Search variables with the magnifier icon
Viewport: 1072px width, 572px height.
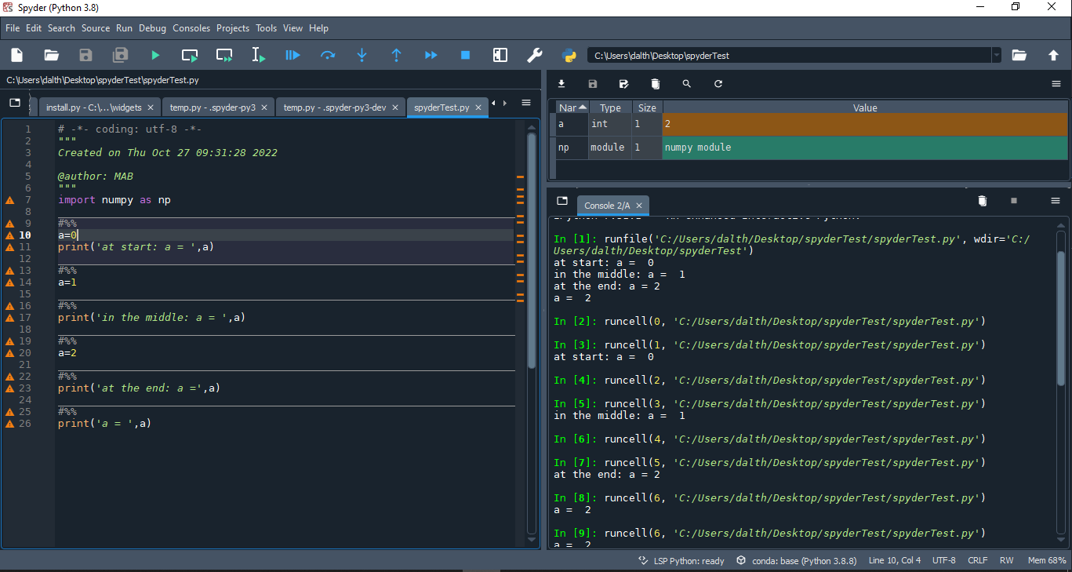(687, 84)
